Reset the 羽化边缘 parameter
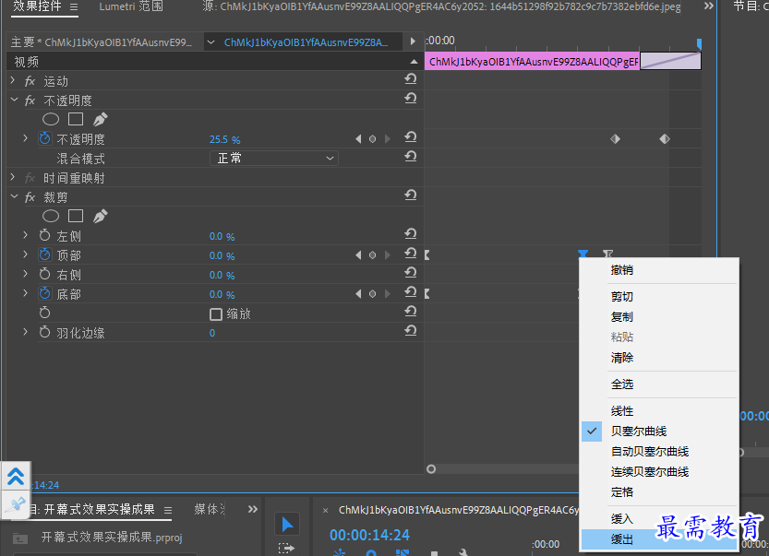Viewport: 769px width, 556px height. tap(411, 331)
